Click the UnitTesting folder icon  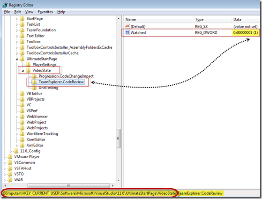click(35, 88)
